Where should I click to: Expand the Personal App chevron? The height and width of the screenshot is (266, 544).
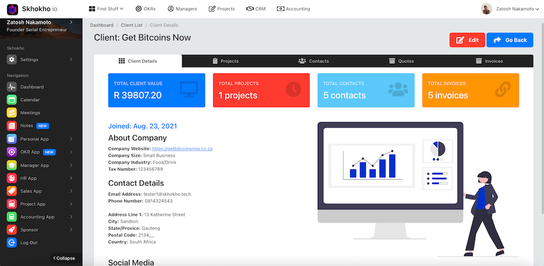[x=71, y=139]
